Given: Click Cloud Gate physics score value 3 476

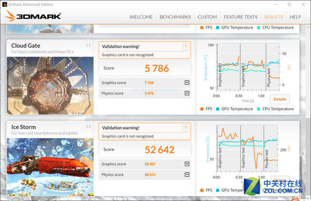Looking at the screenshot, I should coord(149,93).
